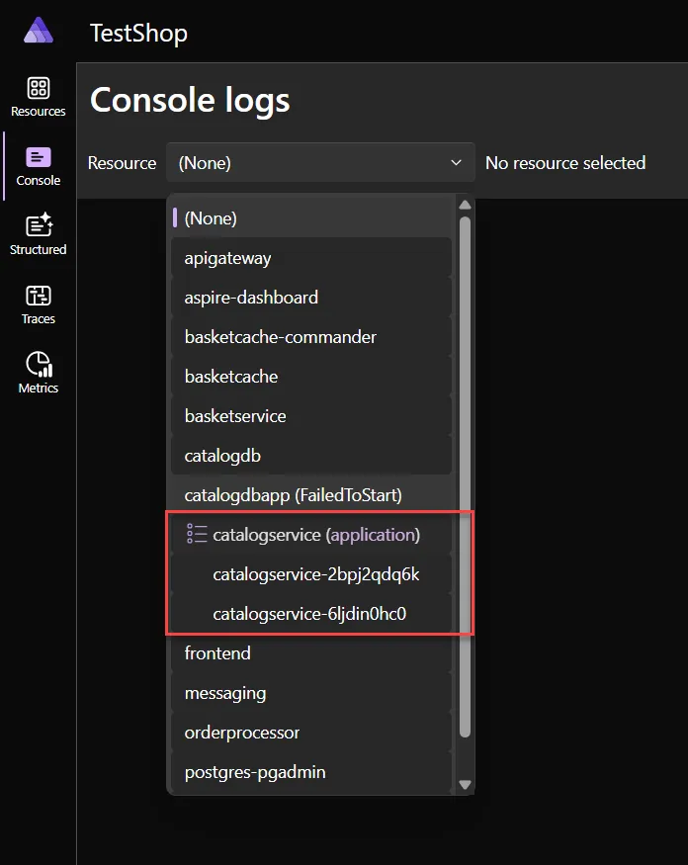The width and height of the screenshot is (688, 865).
Task: Click the Aspire logo in the top corner
Action: point(38,30)
